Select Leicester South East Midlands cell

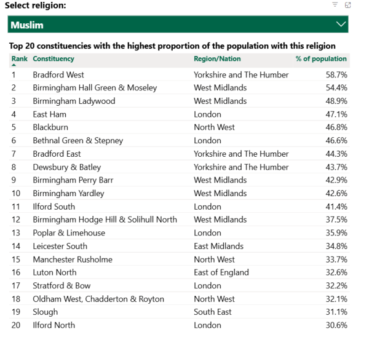click(x=218, y=246)
